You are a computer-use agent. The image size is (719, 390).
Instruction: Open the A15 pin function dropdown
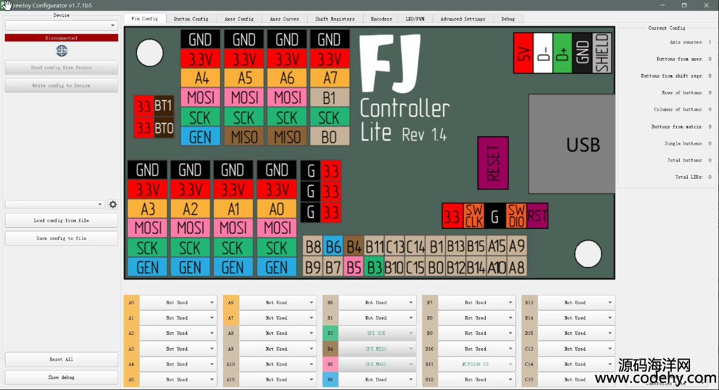point(277,380)
